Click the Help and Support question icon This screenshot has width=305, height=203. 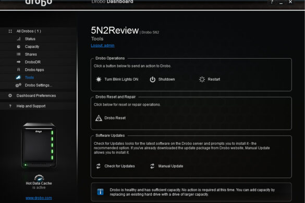coord(10,106)
